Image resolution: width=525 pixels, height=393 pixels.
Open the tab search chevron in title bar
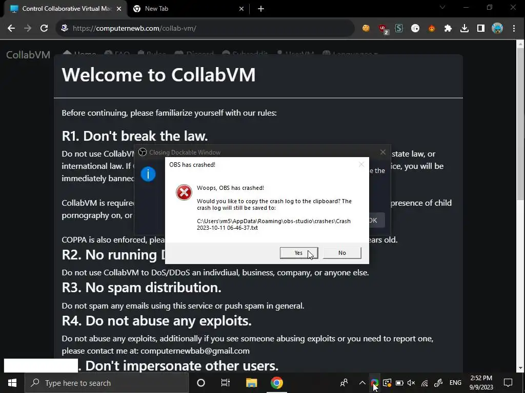coord(442,7)
